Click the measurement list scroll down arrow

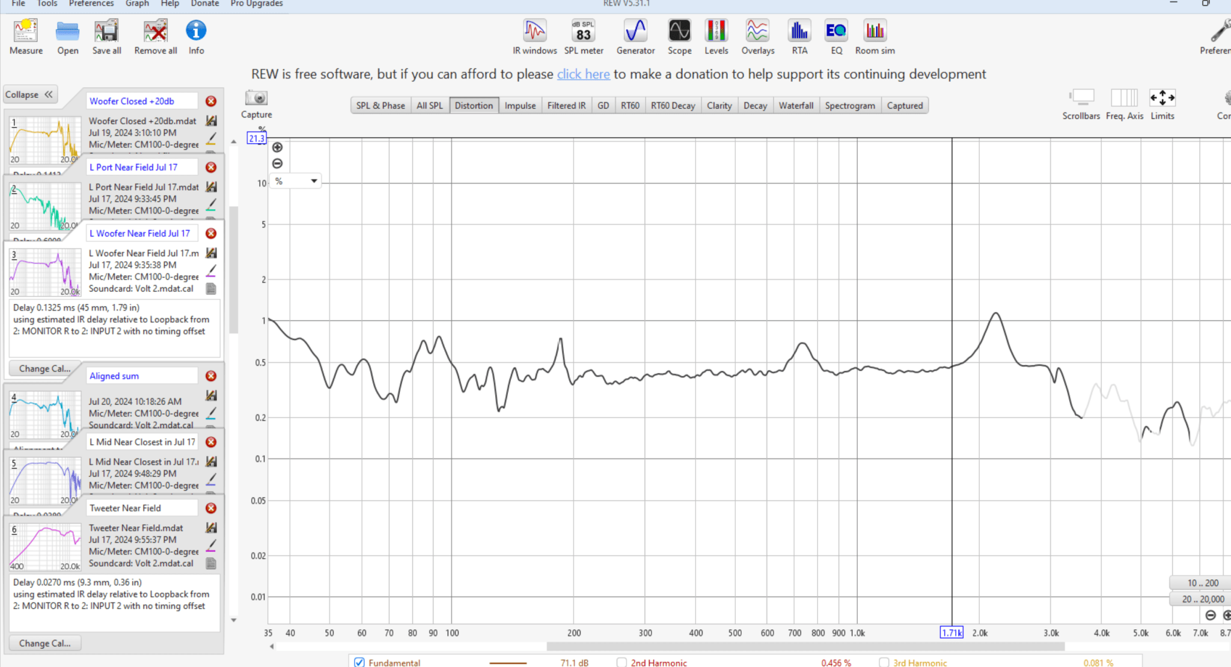(233, 620)
